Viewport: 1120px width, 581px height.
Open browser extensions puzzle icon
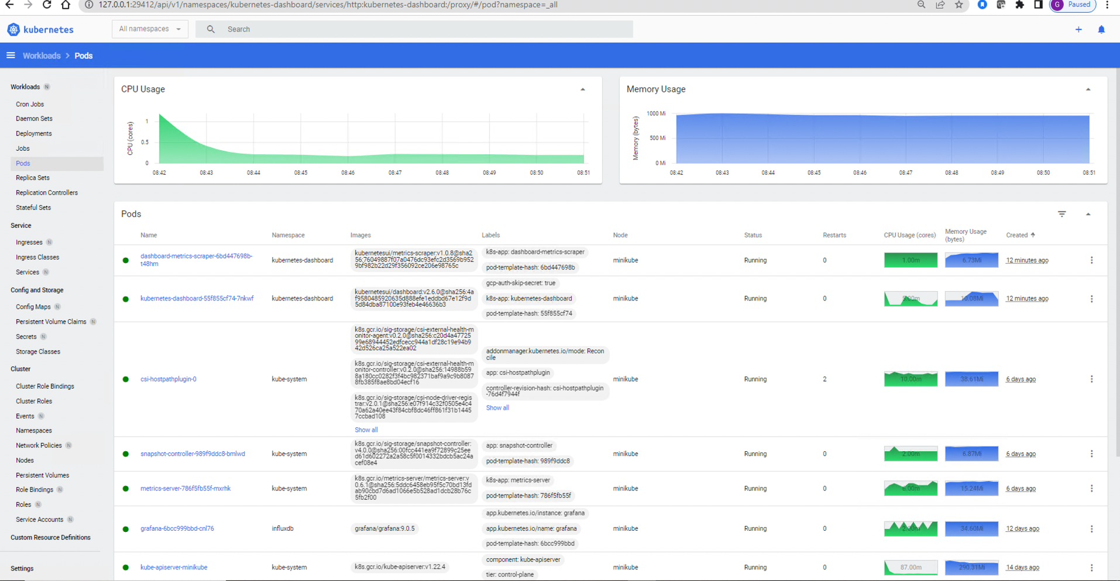click(1020, 5)
